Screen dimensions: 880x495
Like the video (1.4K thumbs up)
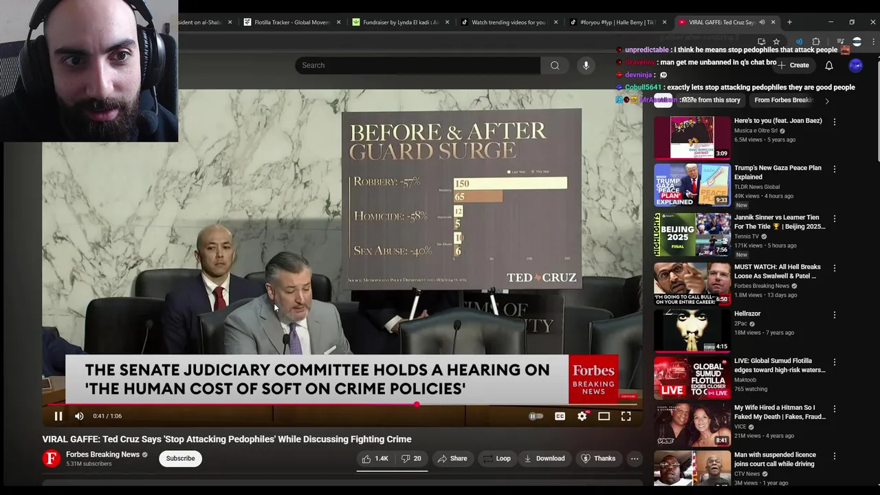pyautogui.click(x=375, y=459)
